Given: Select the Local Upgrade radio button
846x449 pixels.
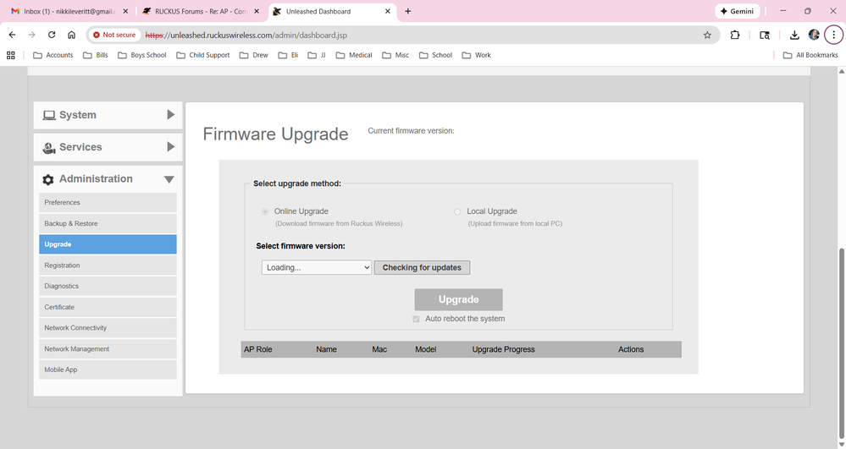Looking at the screenshot, I should point(457,211).
